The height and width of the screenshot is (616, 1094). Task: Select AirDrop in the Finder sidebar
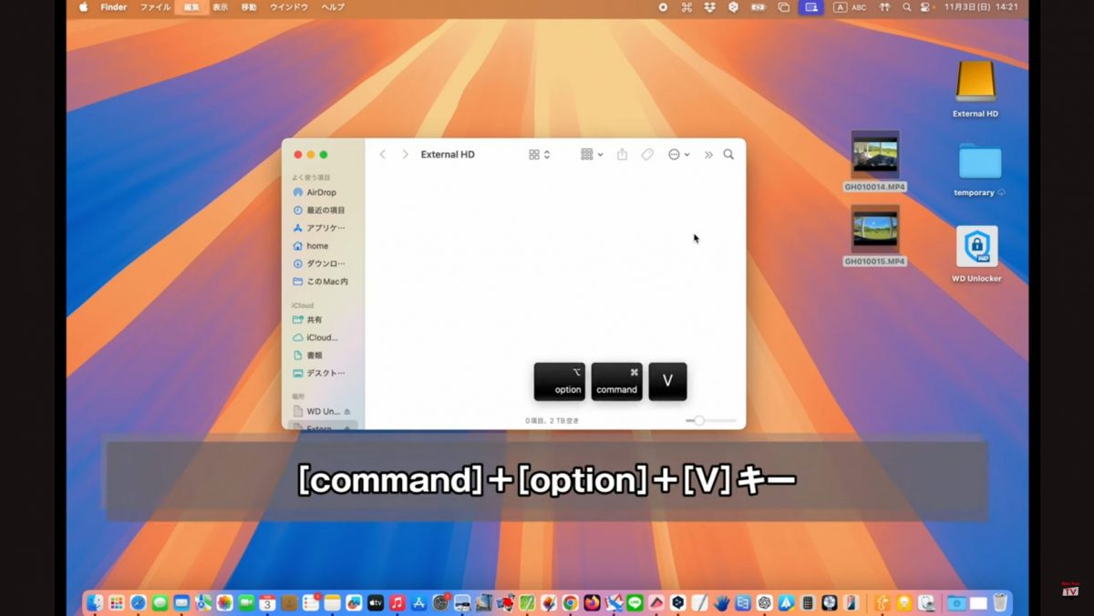pos(322,192)
